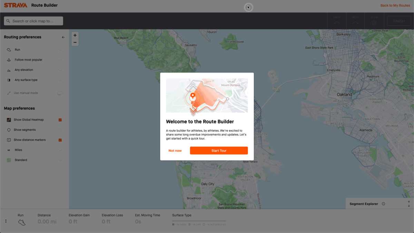The image size is (414, 233).
Task: Click the Strava logo
Action: (x=16, y=5)
